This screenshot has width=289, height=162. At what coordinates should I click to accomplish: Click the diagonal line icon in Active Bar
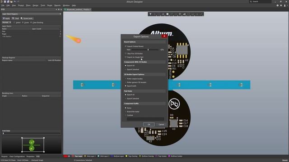coord(201,14)
